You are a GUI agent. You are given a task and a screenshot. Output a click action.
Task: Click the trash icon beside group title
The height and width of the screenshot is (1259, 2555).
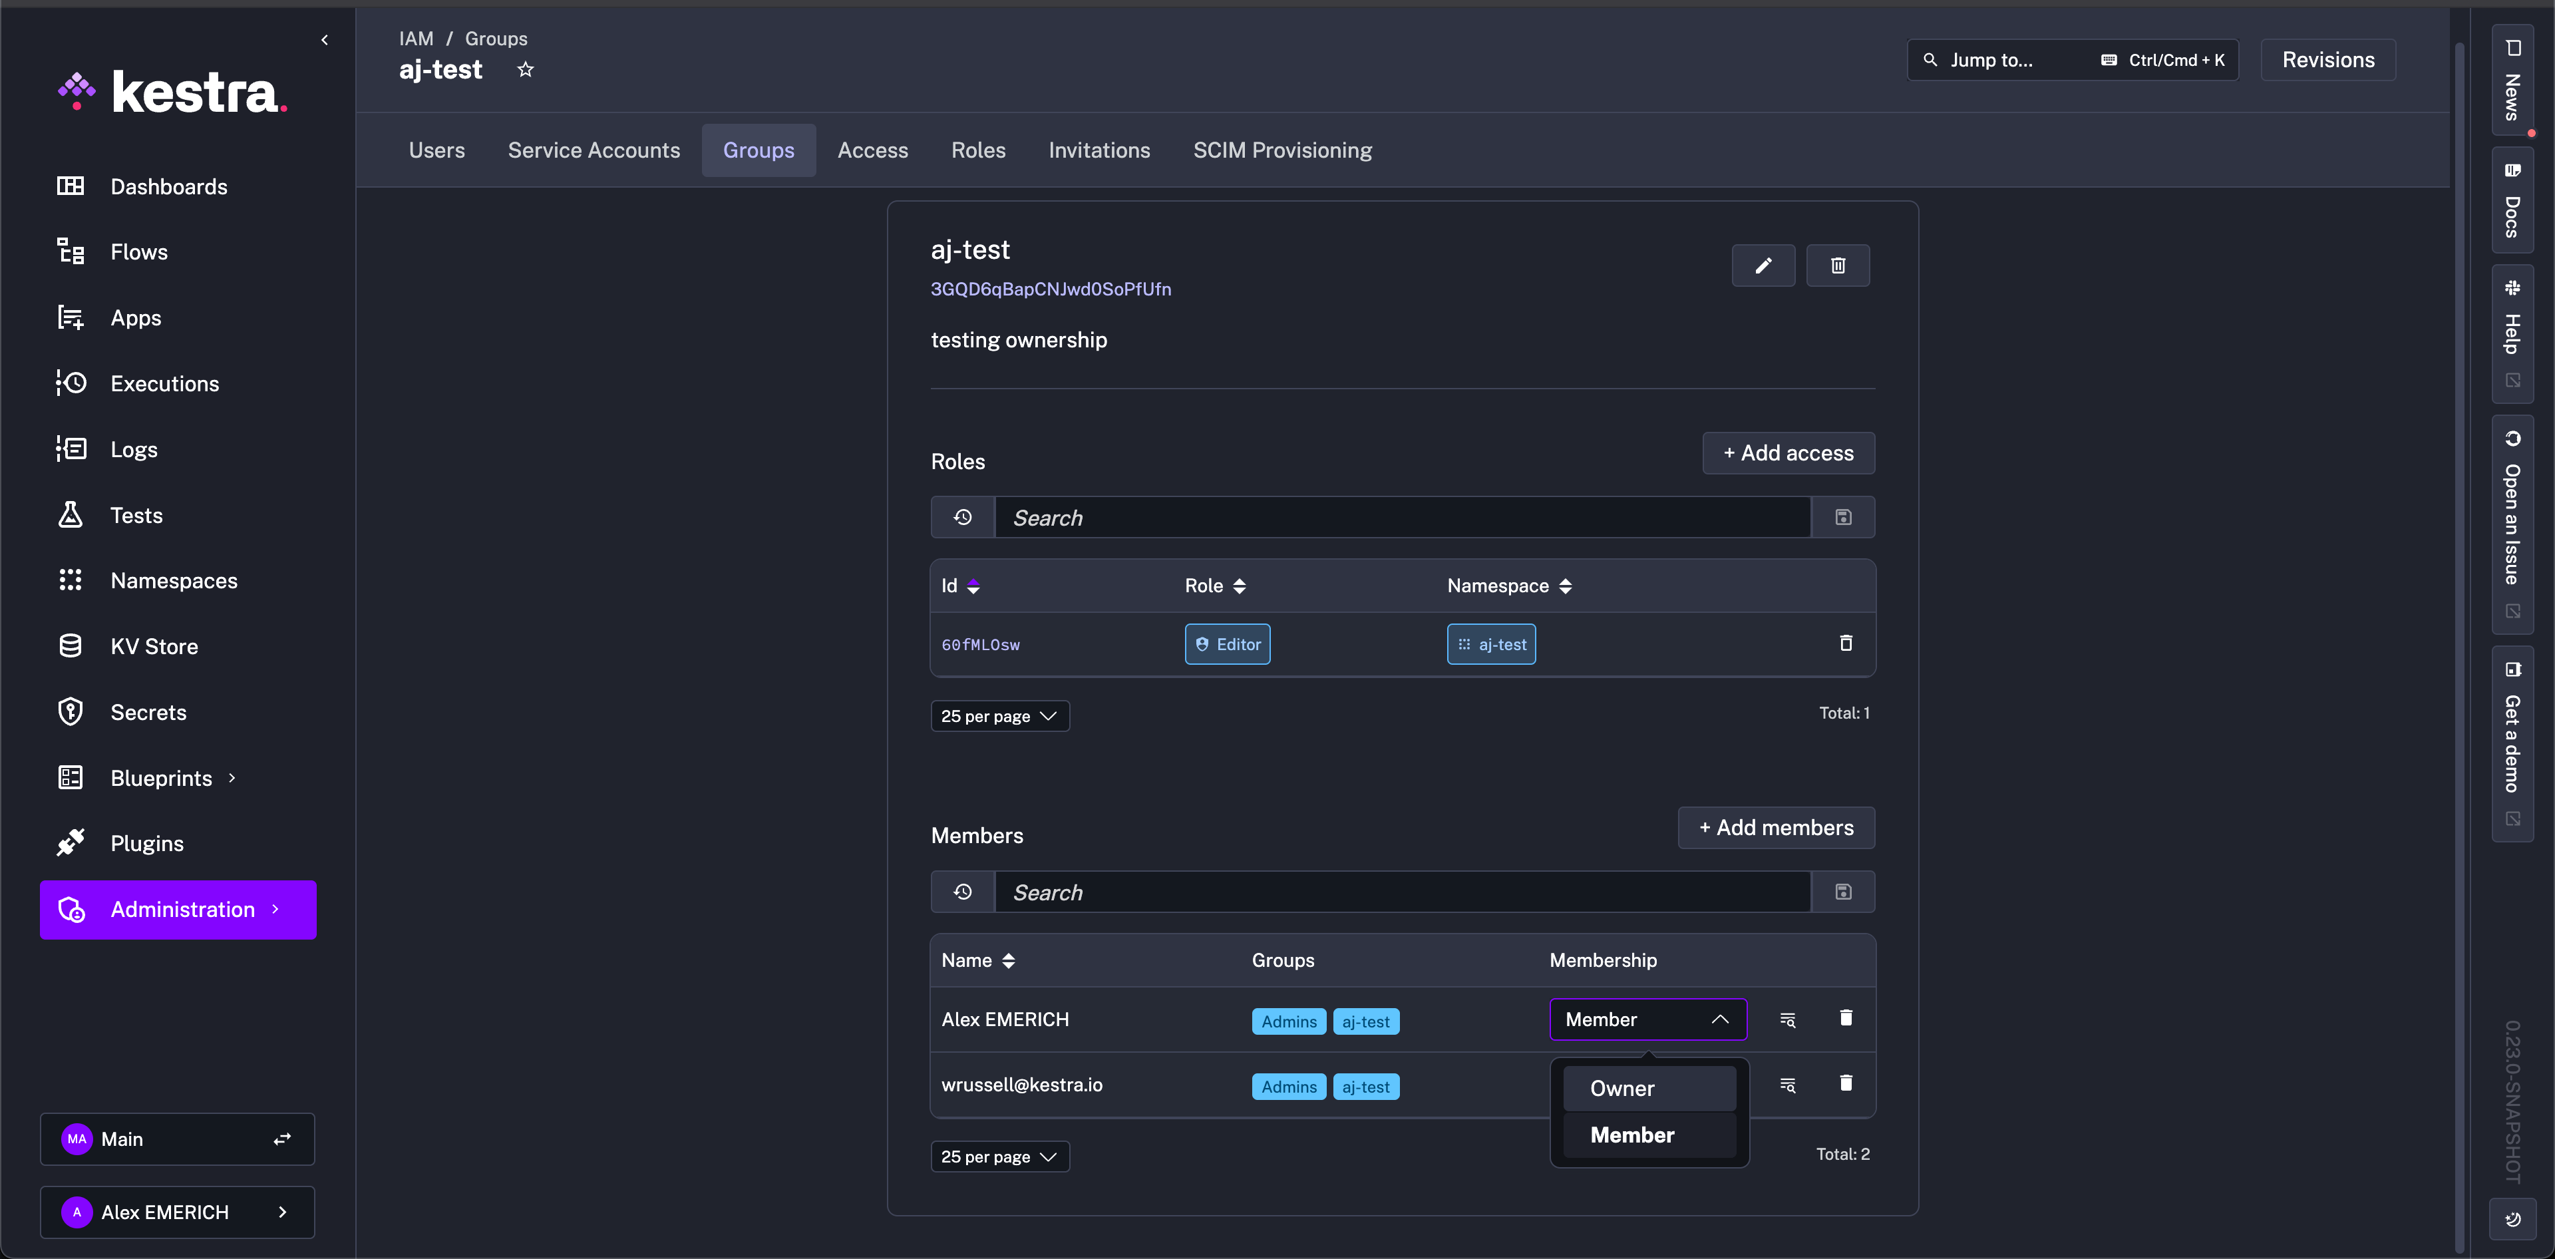pyautogui.click(x=1837, y=266)
